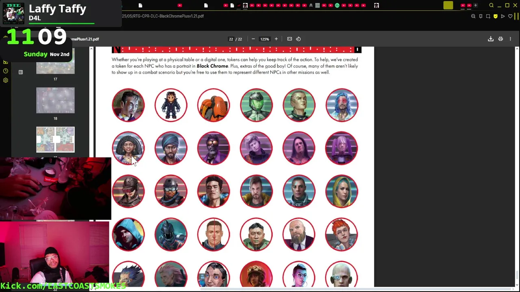The width and height of the screenshot is (520, 292).
Task: Click the 125% zoom level field
Action: (264, 39)
